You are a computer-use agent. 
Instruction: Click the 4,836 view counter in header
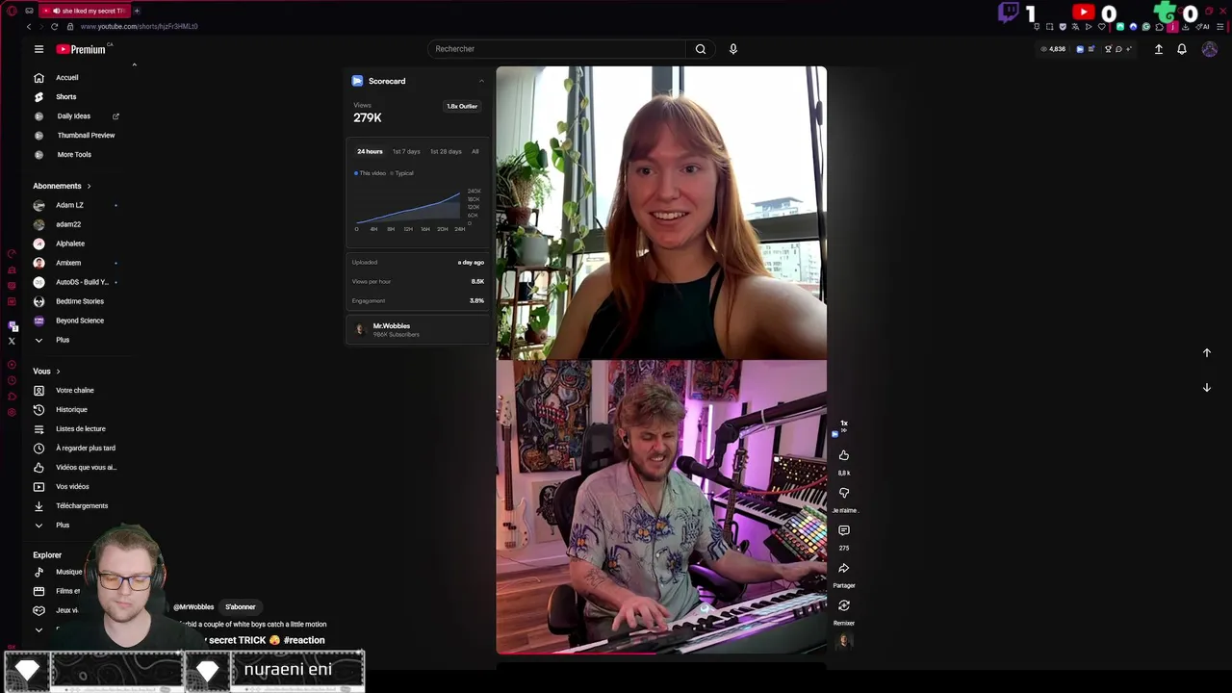[x=1053, y=49]
